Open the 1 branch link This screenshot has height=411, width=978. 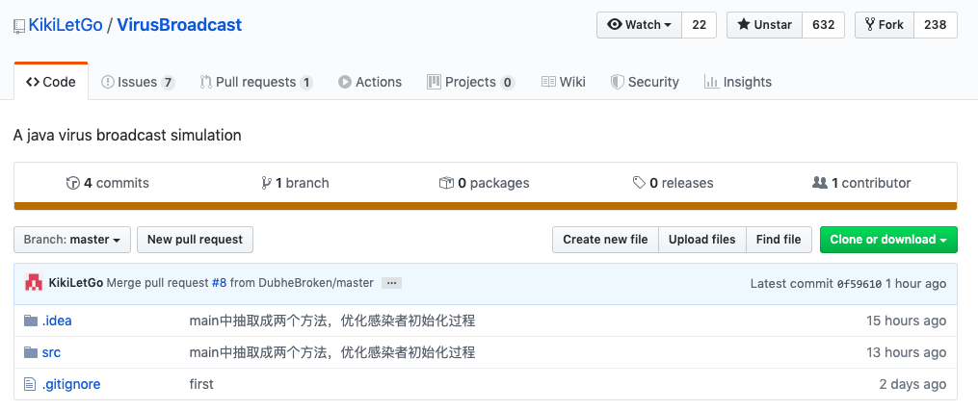pyautogui.click(x=296, y=183)
